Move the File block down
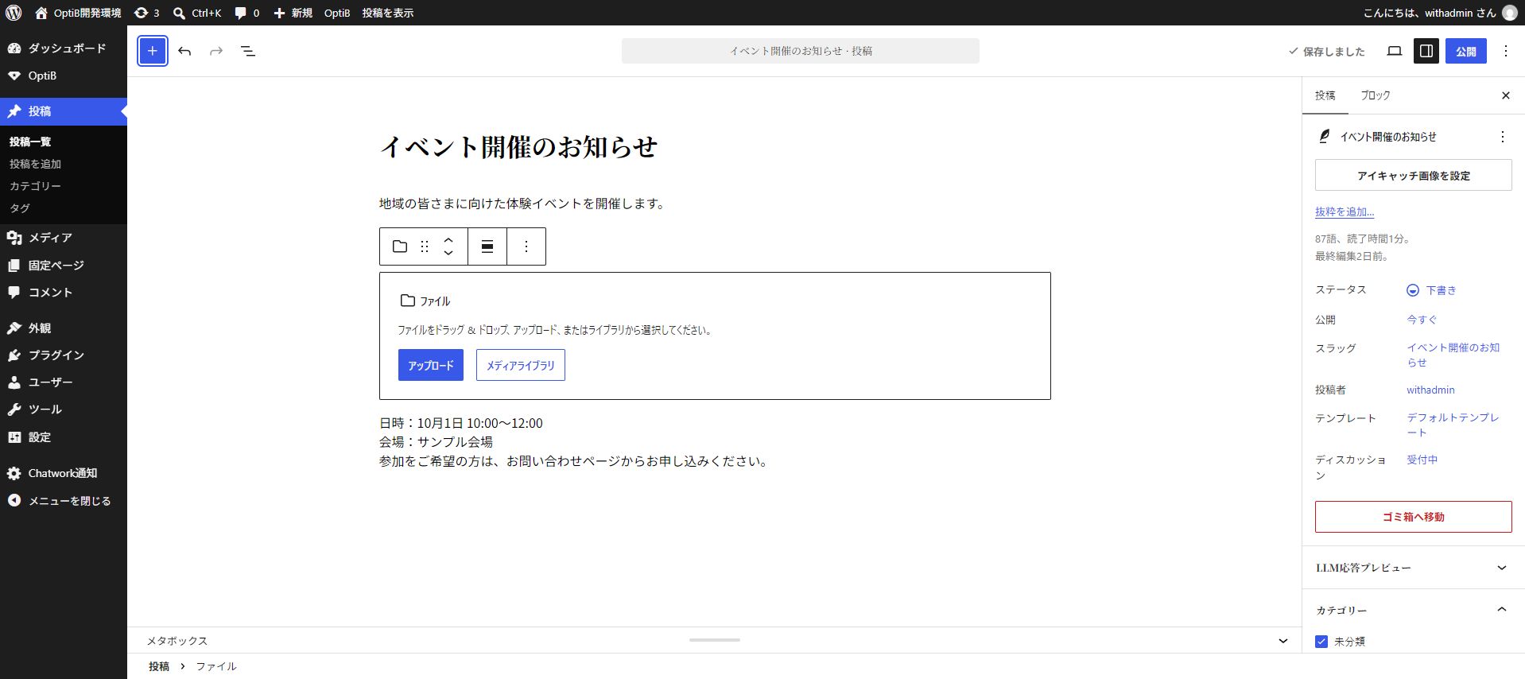The height and width of the screenshot is (679, 1525). pos(448,254)
